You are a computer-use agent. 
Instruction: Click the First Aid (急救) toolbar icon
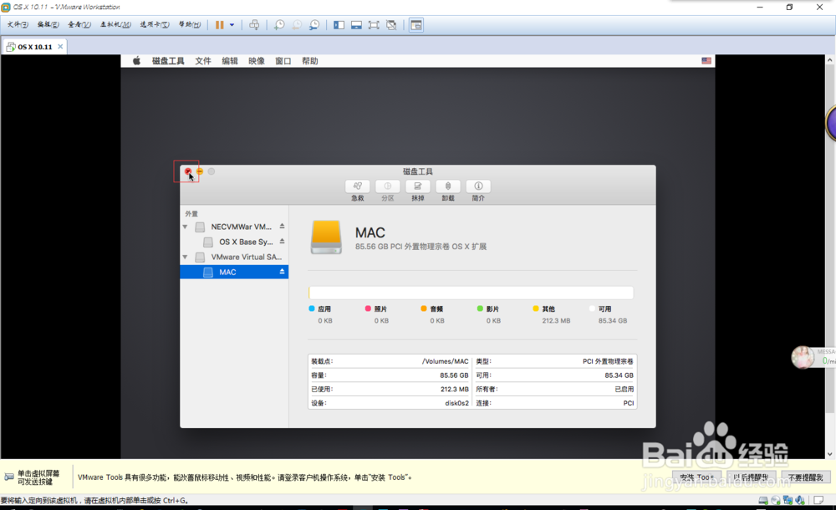coord(358,186)
